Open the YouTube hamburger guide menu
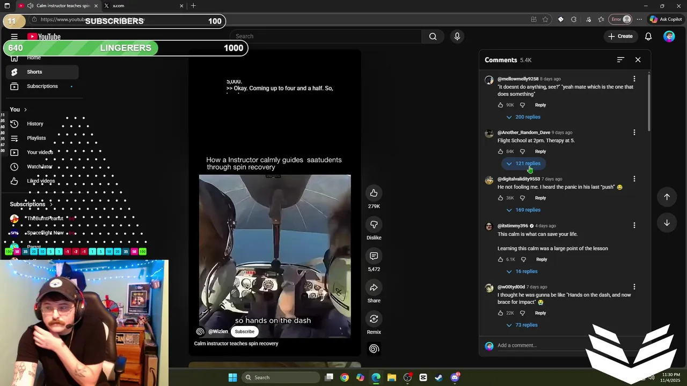The image size is (687, 386). point(14,36)
